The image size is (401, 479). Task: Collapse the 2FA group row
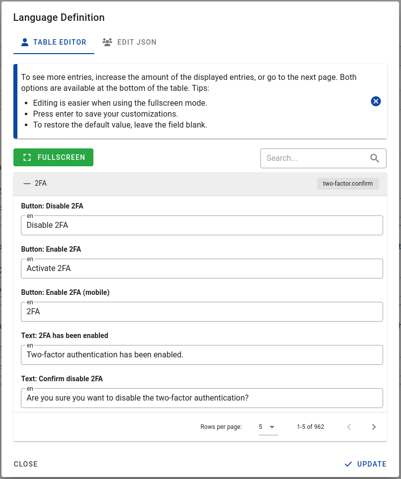[x=27, y=183]
